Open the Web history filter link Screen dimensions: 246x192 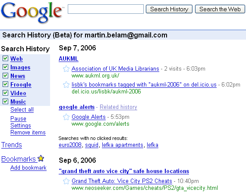[16, 59]
